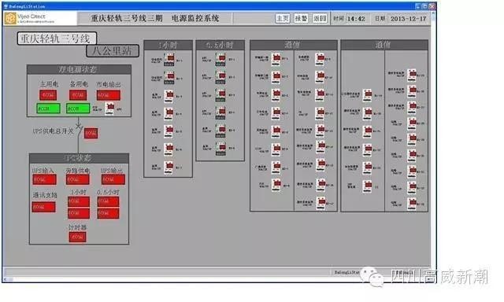Select the top breaker icon in 1小时 panel
Image resolution: width=504 pixels, height=302 pixels.
pos(169,60)
